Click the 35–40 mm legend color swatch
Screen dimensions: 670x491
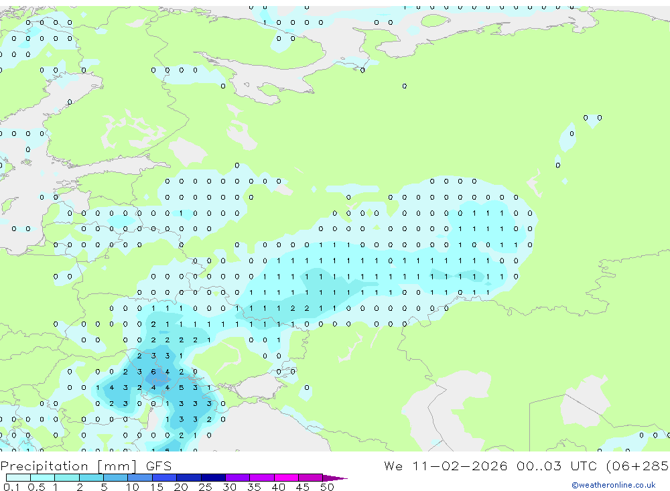262,478
